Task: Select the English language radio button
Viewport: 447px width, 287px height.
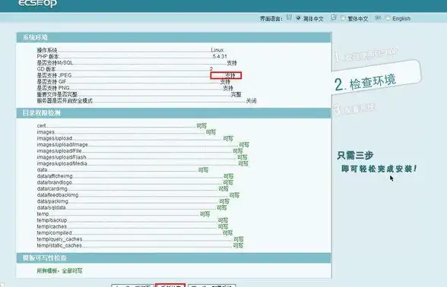Action: point(387,18)
